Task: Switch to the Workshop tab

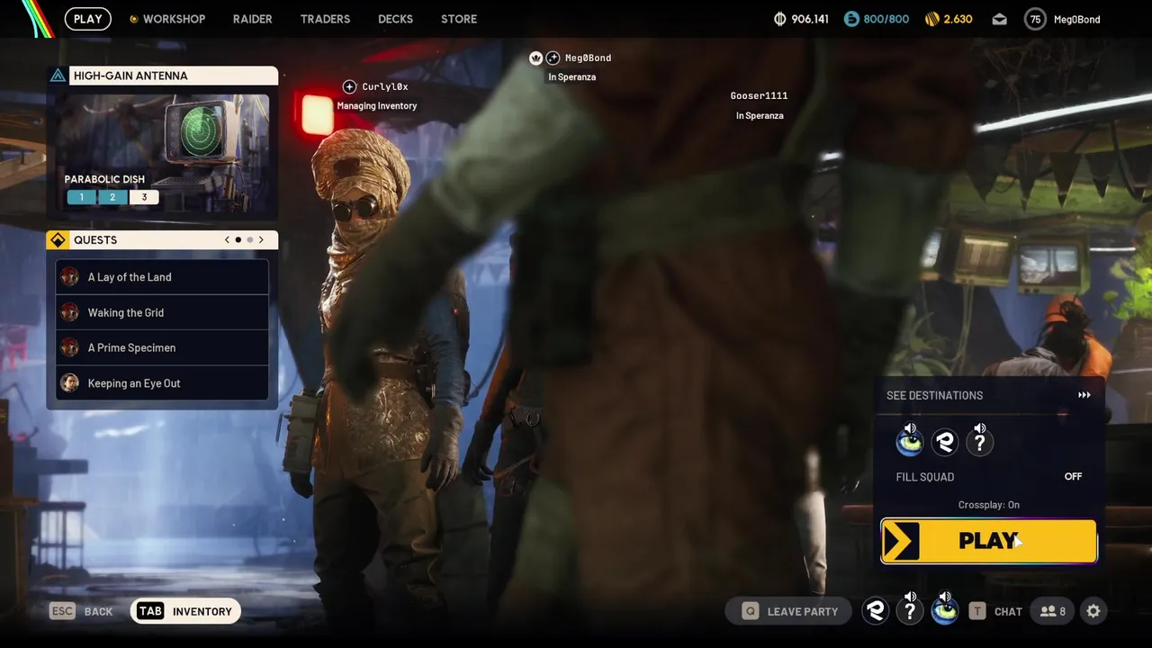Action: 167,19
